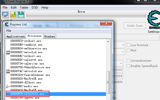Toggle the Not checkbox
The image size is (160, 100).
pos(128,50)
